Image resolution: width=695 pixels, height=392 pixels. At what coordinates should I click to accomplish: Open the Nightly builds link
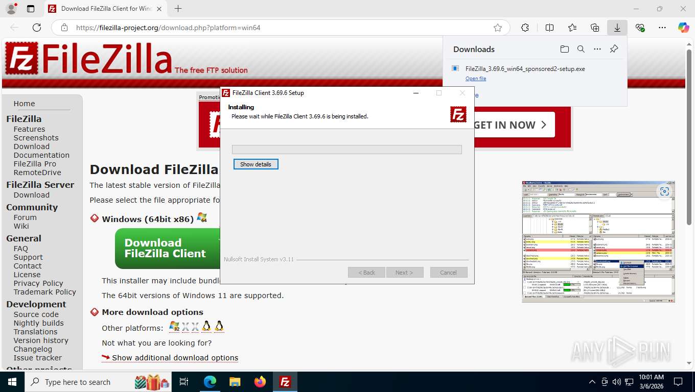point(38,323)
